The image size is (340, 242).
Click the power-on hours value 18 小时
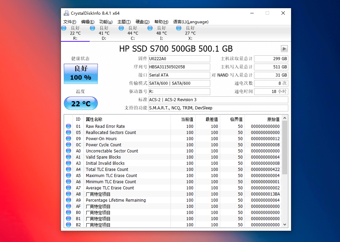point(271,92)
